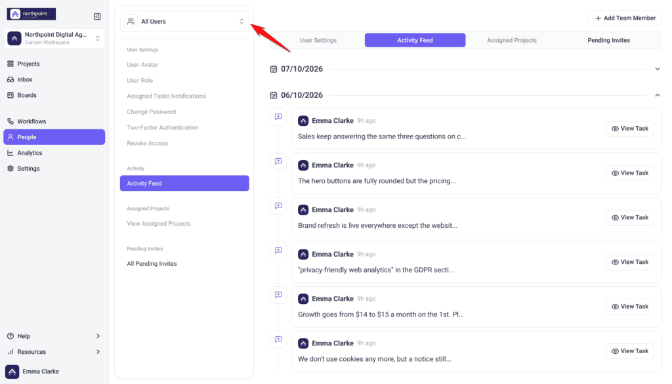Viewport: 672px width, 384px height.
Task: Select Activity Feed in middle panel
Action: [184, 183]
